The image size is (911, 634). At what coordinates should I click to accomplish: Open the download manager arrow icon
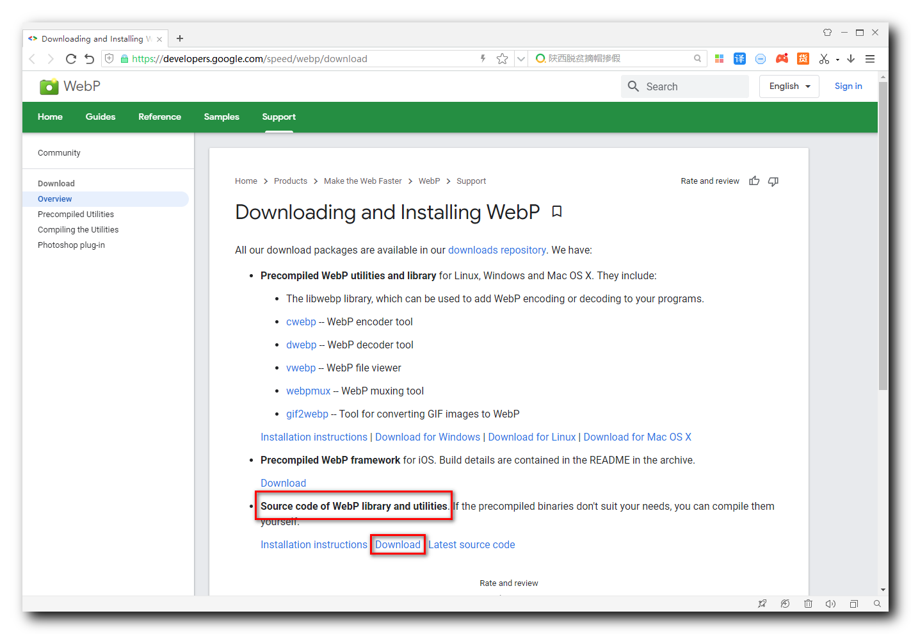[x=851, y=58]
